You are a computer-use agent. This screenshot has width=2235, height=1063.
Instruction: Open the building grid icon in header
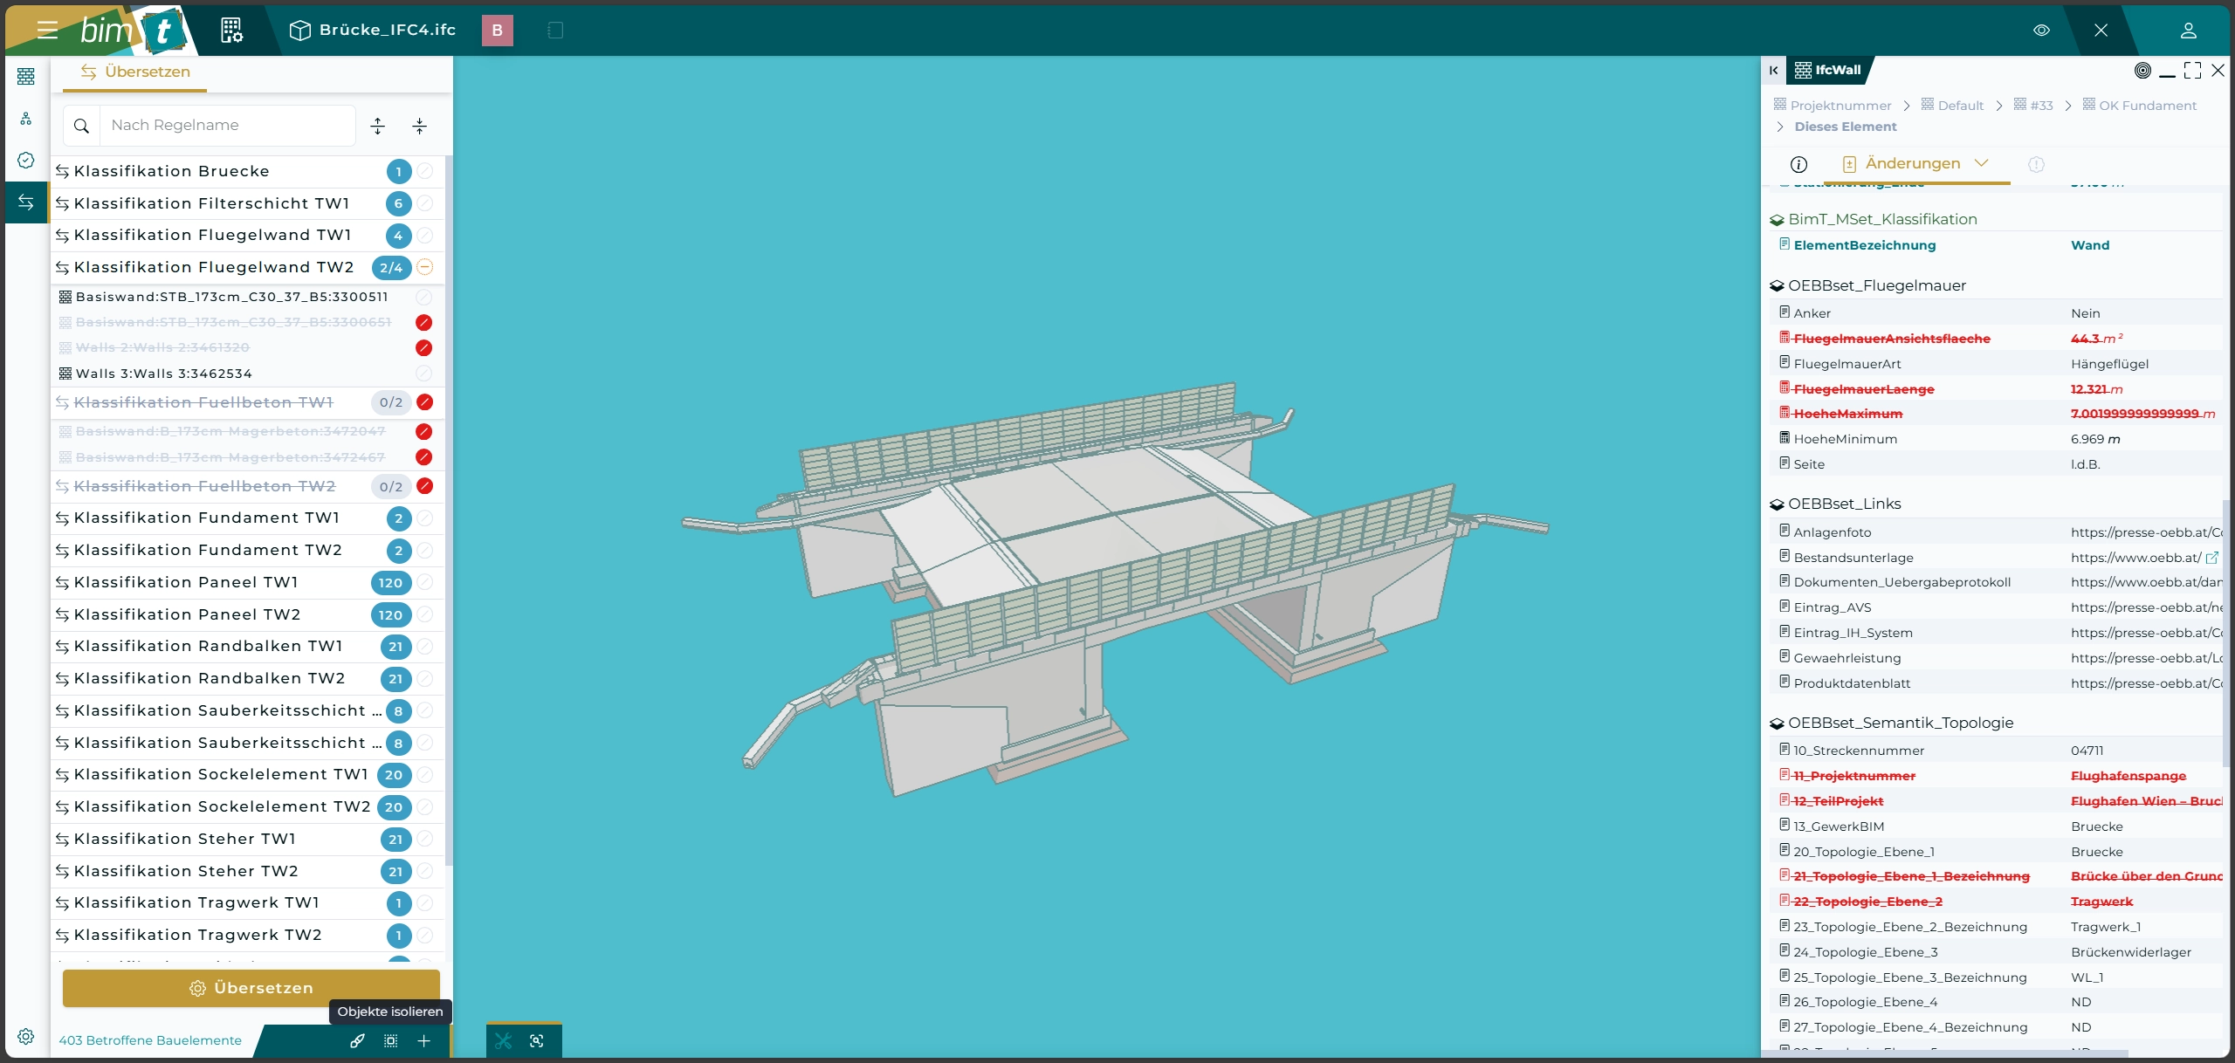point(231,30)
